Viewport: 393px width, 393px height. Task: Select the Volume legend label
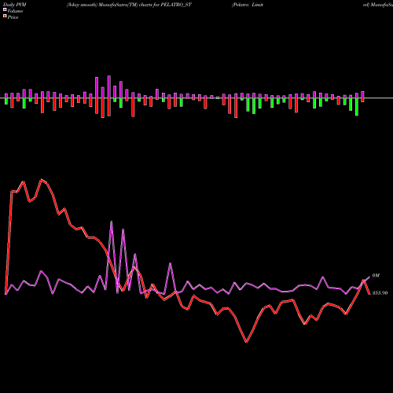point(15,11)
